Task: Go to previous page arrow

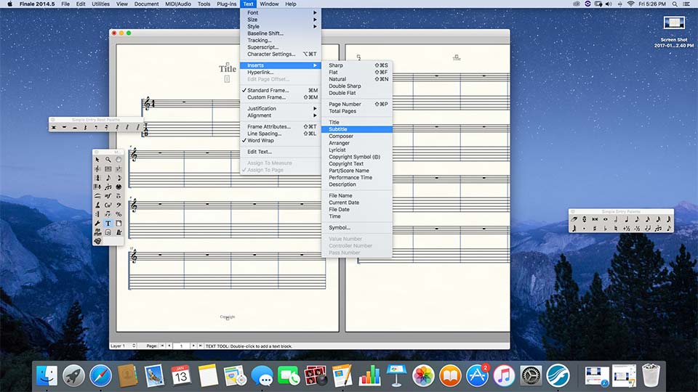Action: 169,346
